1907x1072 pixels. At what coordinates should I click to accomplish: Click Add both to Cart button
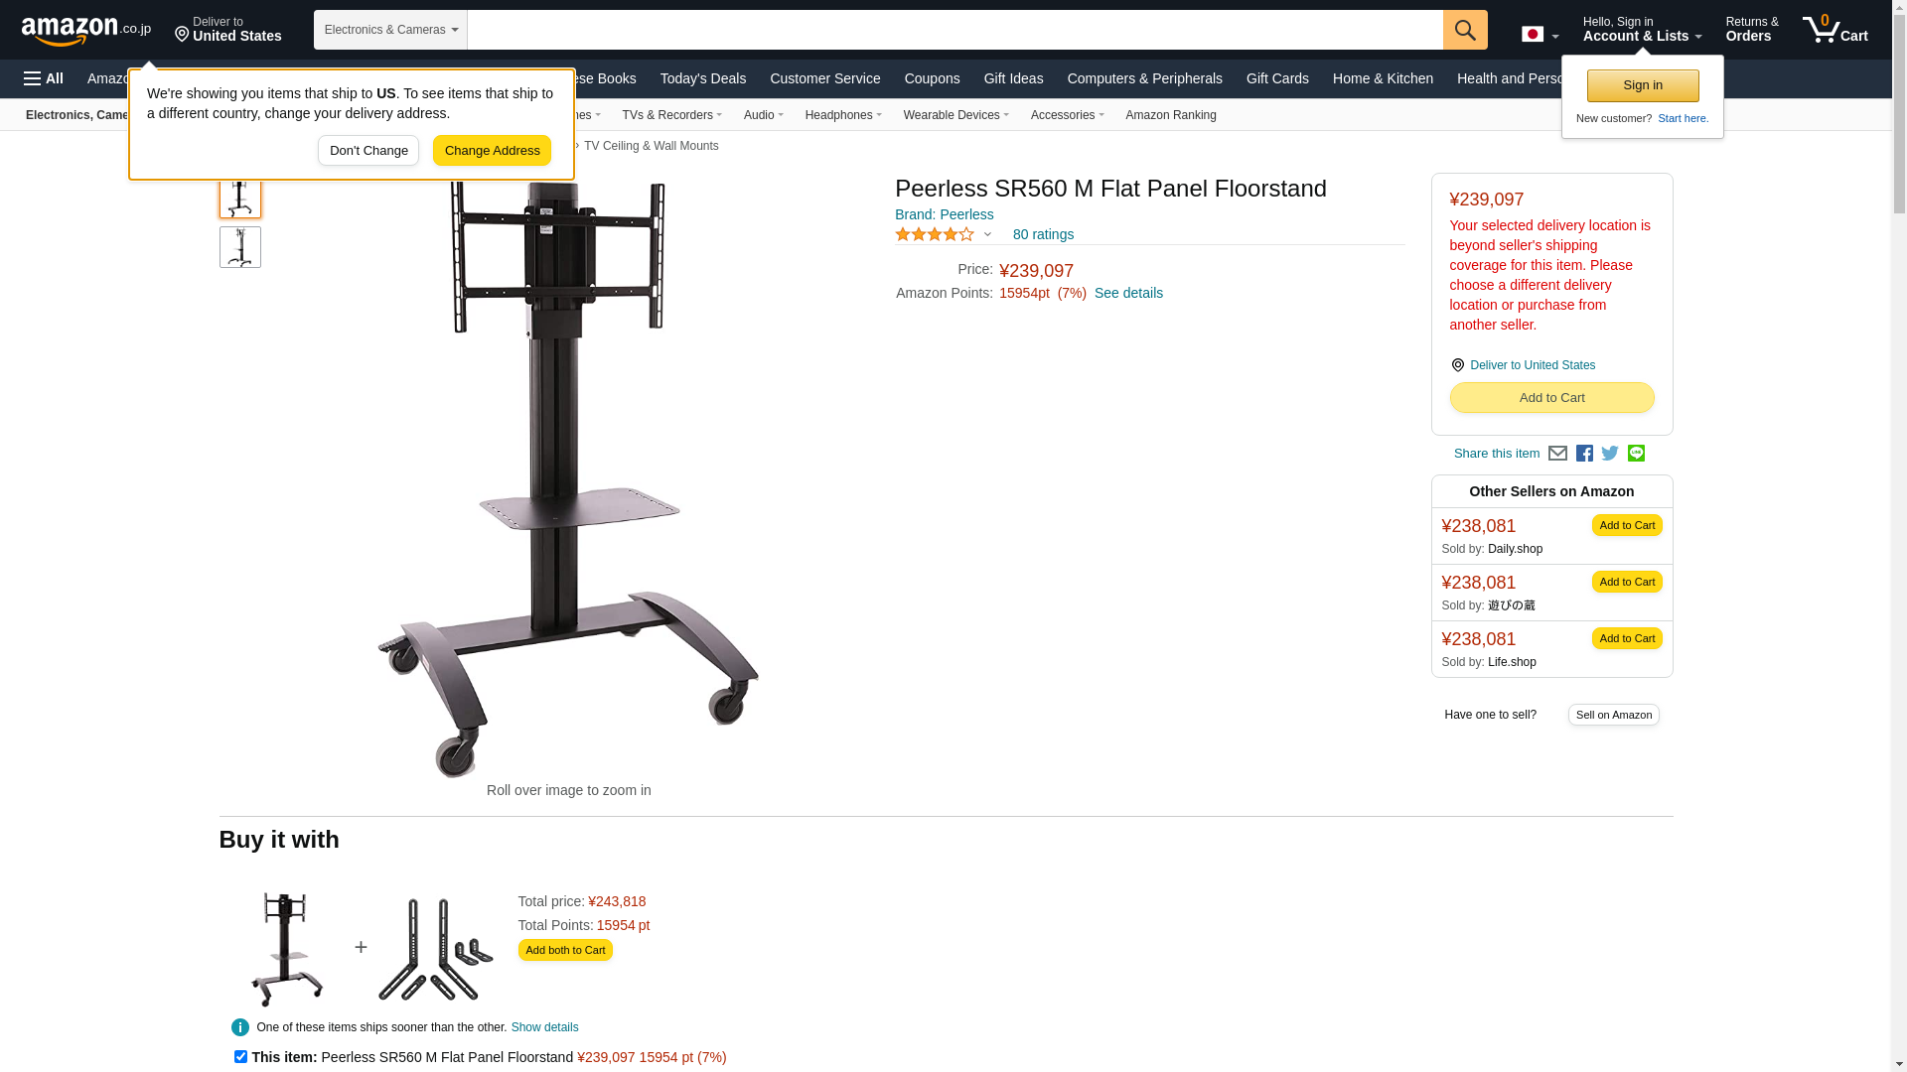[565, 950]
